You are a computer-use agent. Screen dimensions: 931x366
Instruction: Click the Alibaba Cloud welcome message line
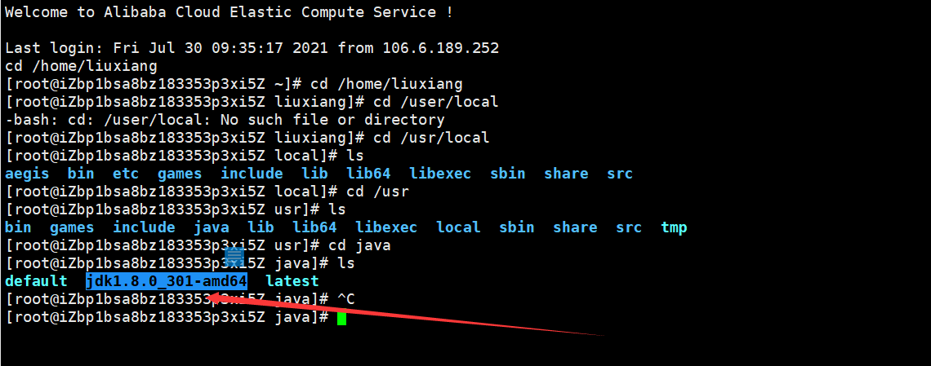tap(229, 12)
